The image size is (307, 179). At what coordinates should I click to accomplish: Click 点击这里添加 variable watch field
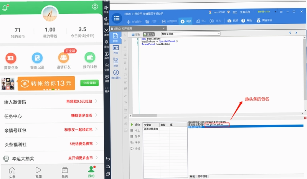(151, 129)
